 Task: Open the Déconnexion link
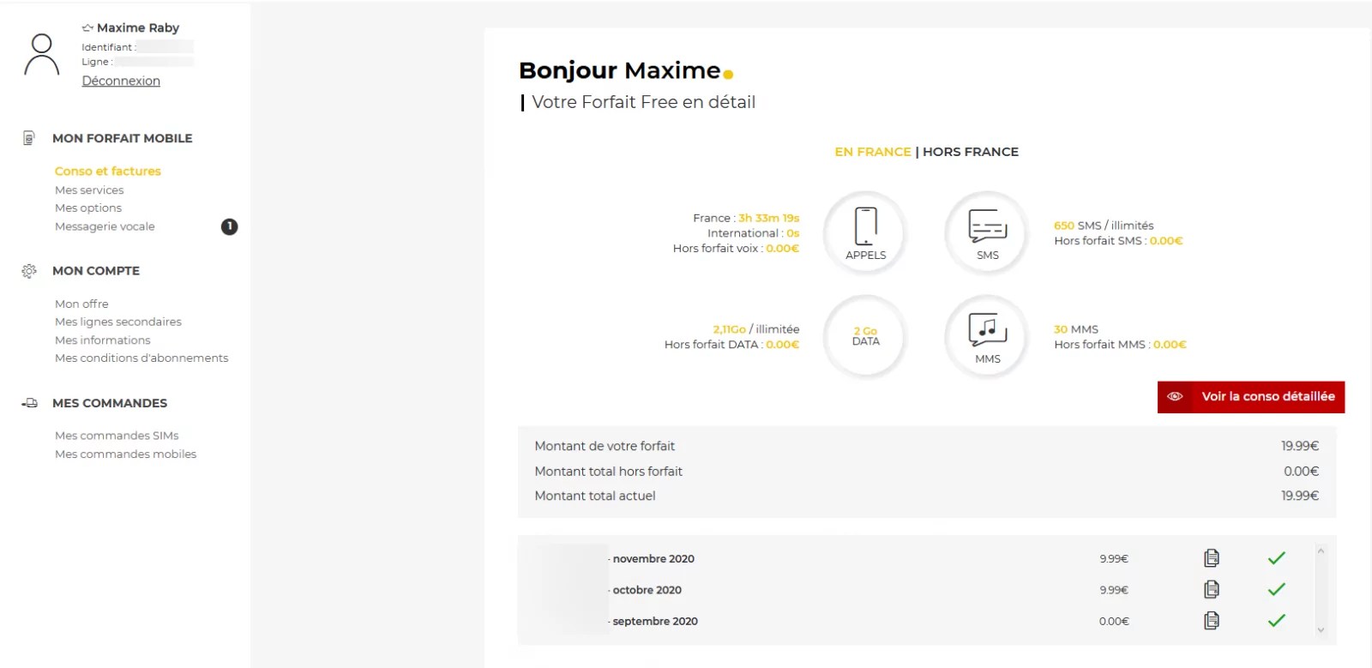pos(120,80)
